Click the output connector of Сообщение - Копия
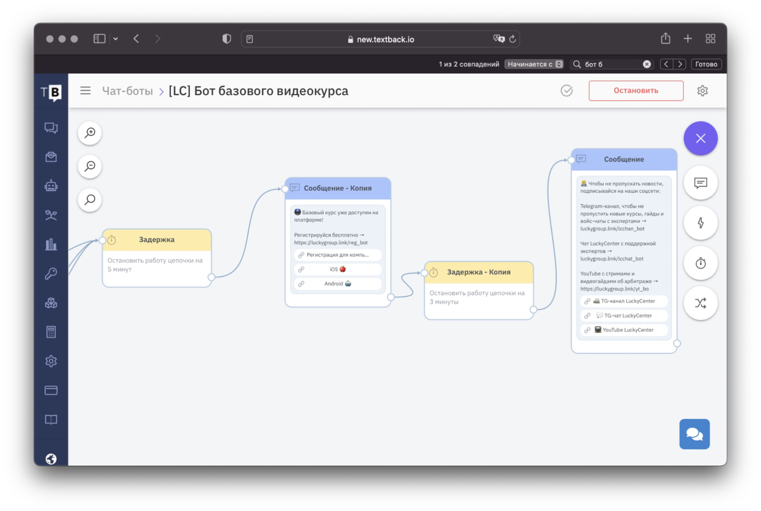The height and width of the screenshot is (511, 761). [390, 297]
